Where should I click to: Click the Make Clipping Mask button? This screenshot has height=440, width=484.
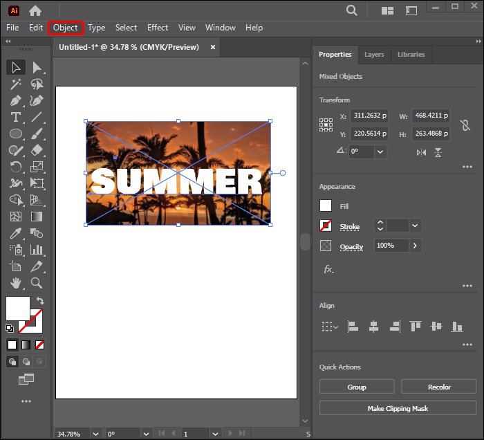(398, 408)
